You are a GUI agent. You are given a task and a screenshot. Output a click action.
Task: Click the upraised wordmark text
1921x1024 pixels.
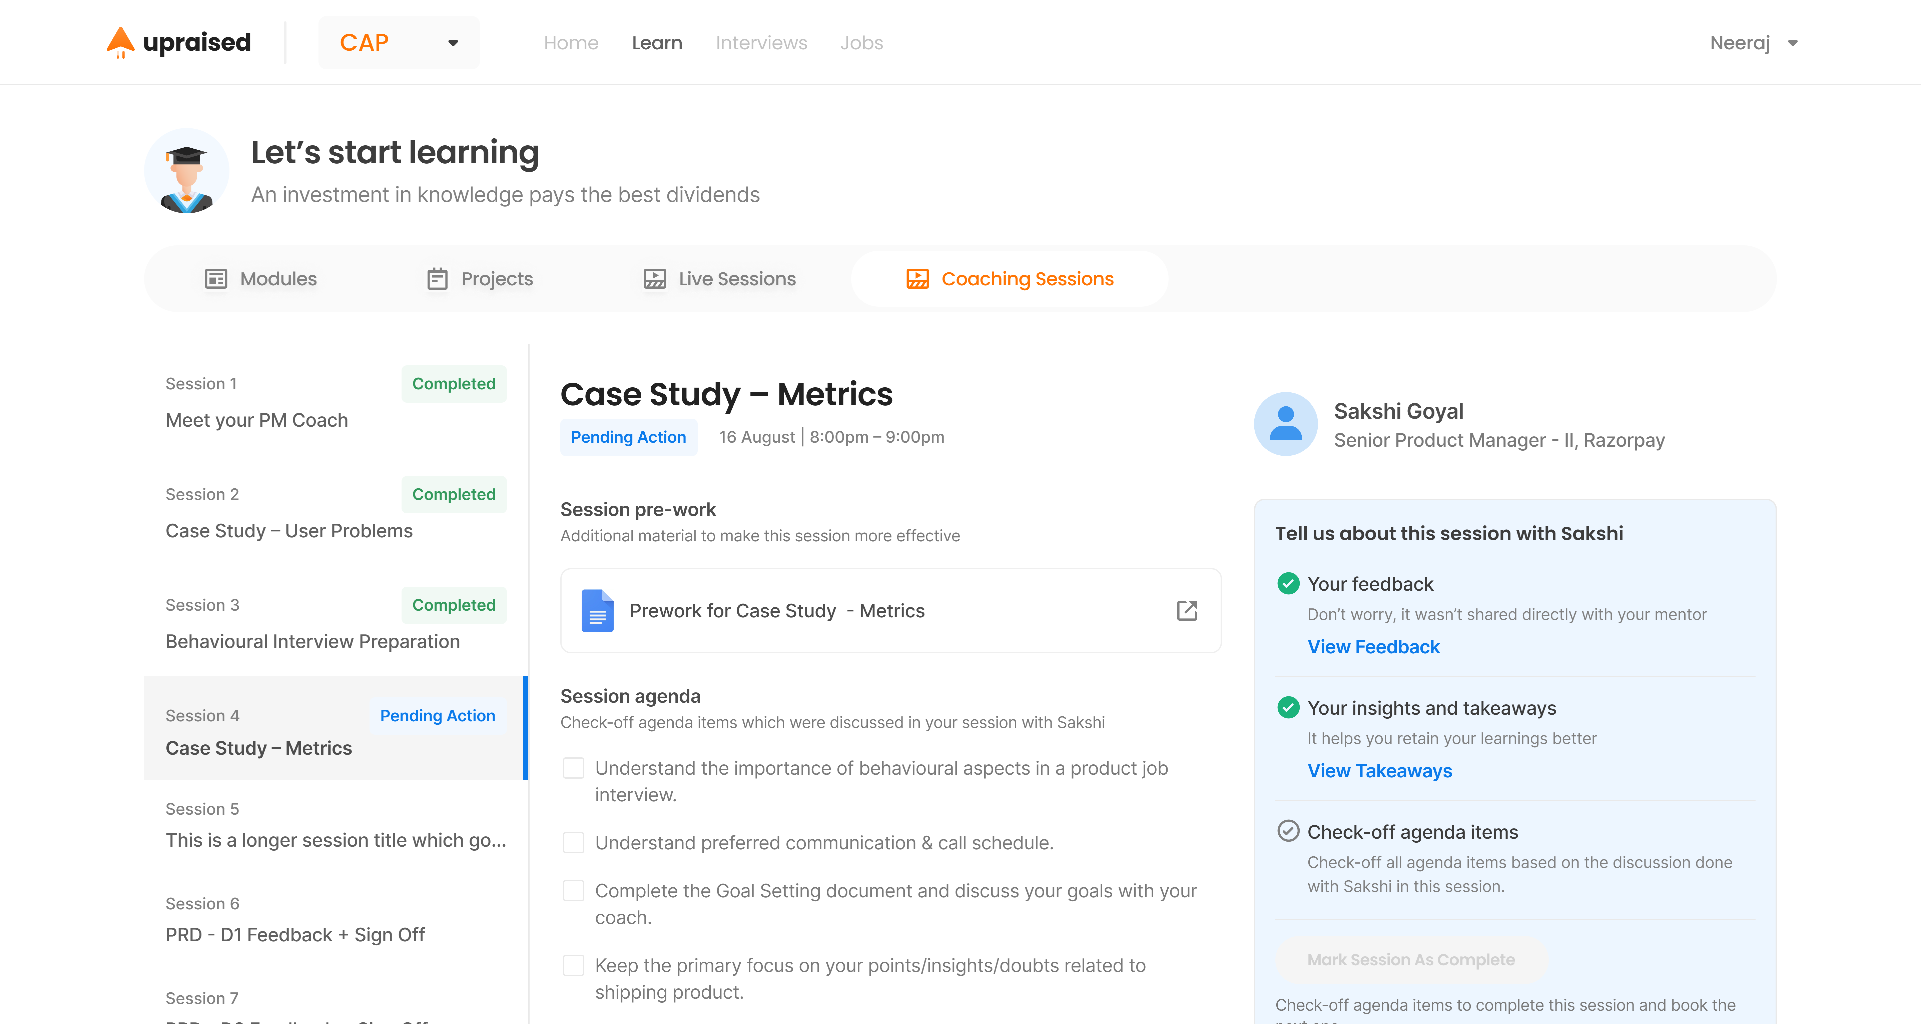click(x=197, y=42)
